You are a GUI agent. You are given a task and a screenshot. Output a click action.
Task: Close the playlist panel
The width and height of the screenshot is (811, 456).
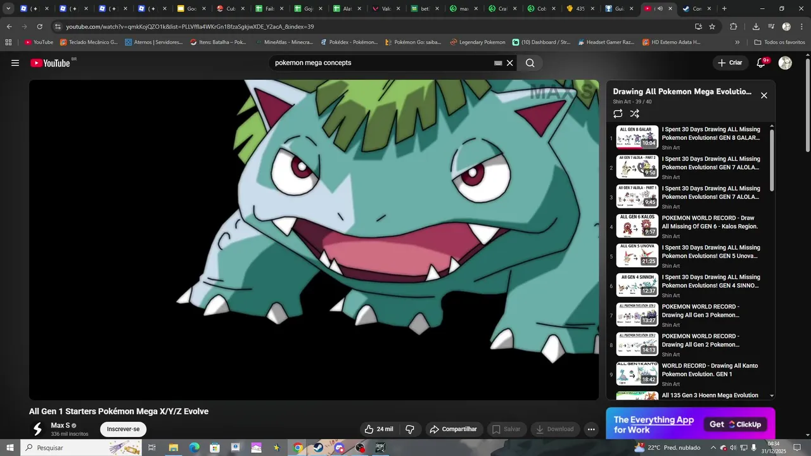click(x=764, y=96)
